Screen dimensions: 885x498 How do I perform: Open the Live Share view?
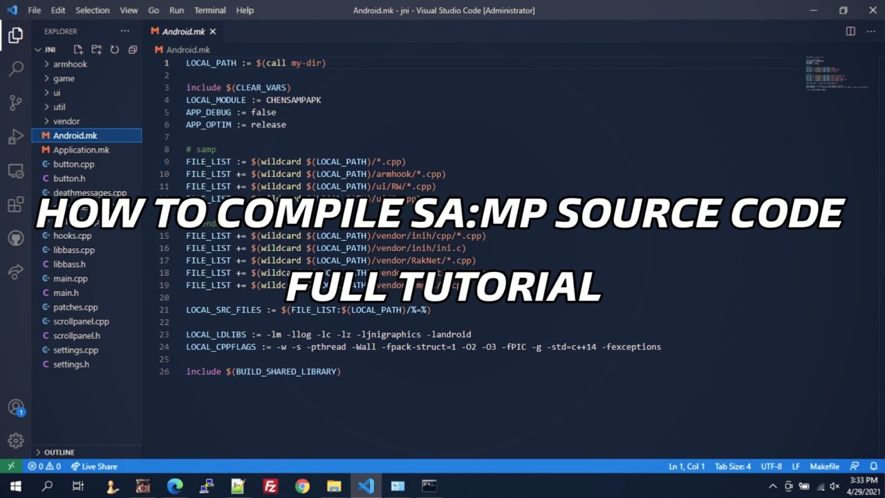(16, 273)
